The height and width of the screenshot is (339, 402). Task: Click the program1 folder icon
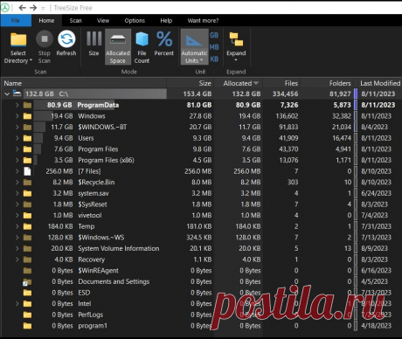click(x=27, y=326)
